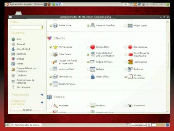Open the Minimize Effect plugin icon

point(55,69)
